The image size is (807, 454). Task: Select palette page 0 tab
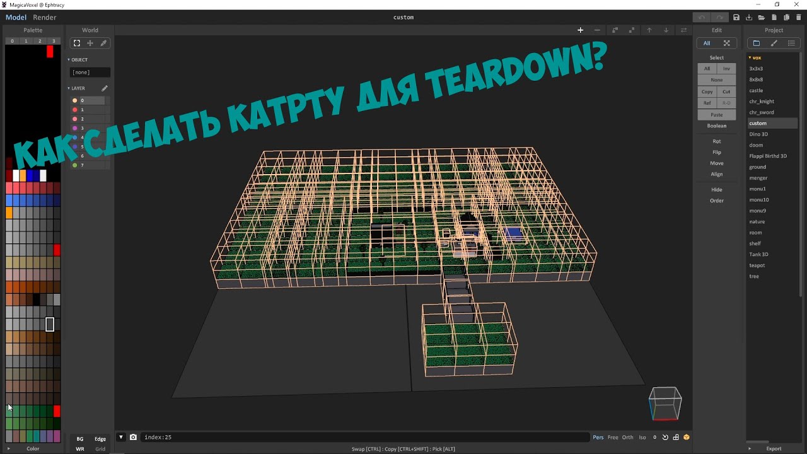pos(12,41)
